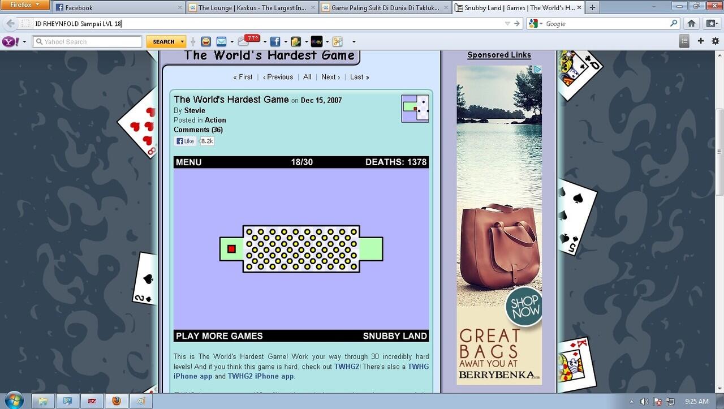
Task: Click the AdChoices icon on the ad
Action: pyautogui.click(x=538, y=69)
